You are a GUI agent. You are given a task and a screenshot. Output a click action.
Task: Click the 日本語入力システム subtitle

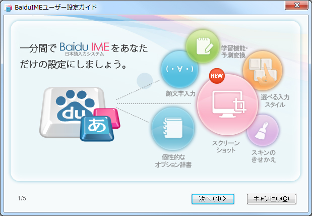tap(85, 54)
